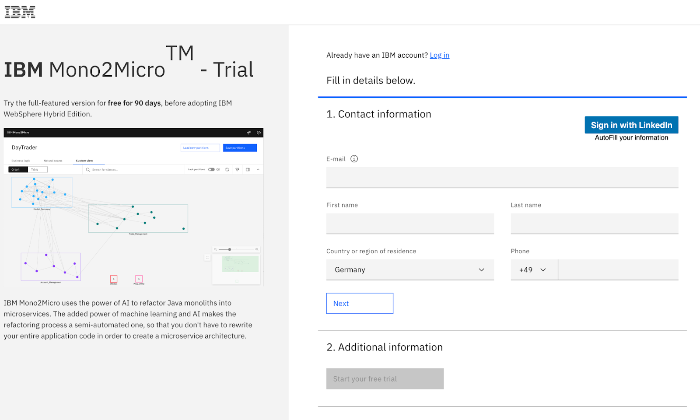Screen dimensions: 700x420
Task: Click the help icon in Mono2Micro preview header
Action: (259, 133)
